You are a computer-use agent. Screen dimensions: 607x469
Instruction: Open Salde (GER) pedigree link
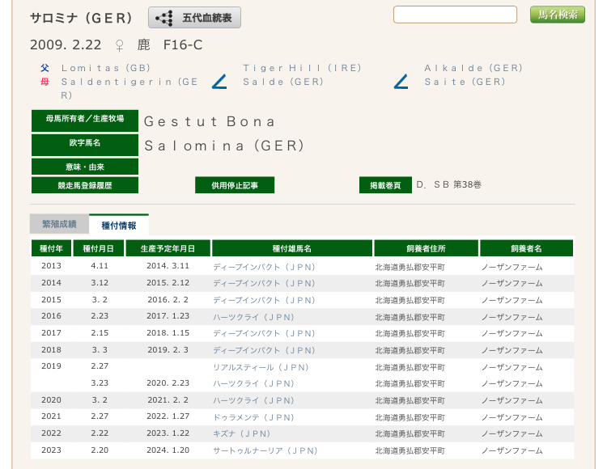coord(283,82)
